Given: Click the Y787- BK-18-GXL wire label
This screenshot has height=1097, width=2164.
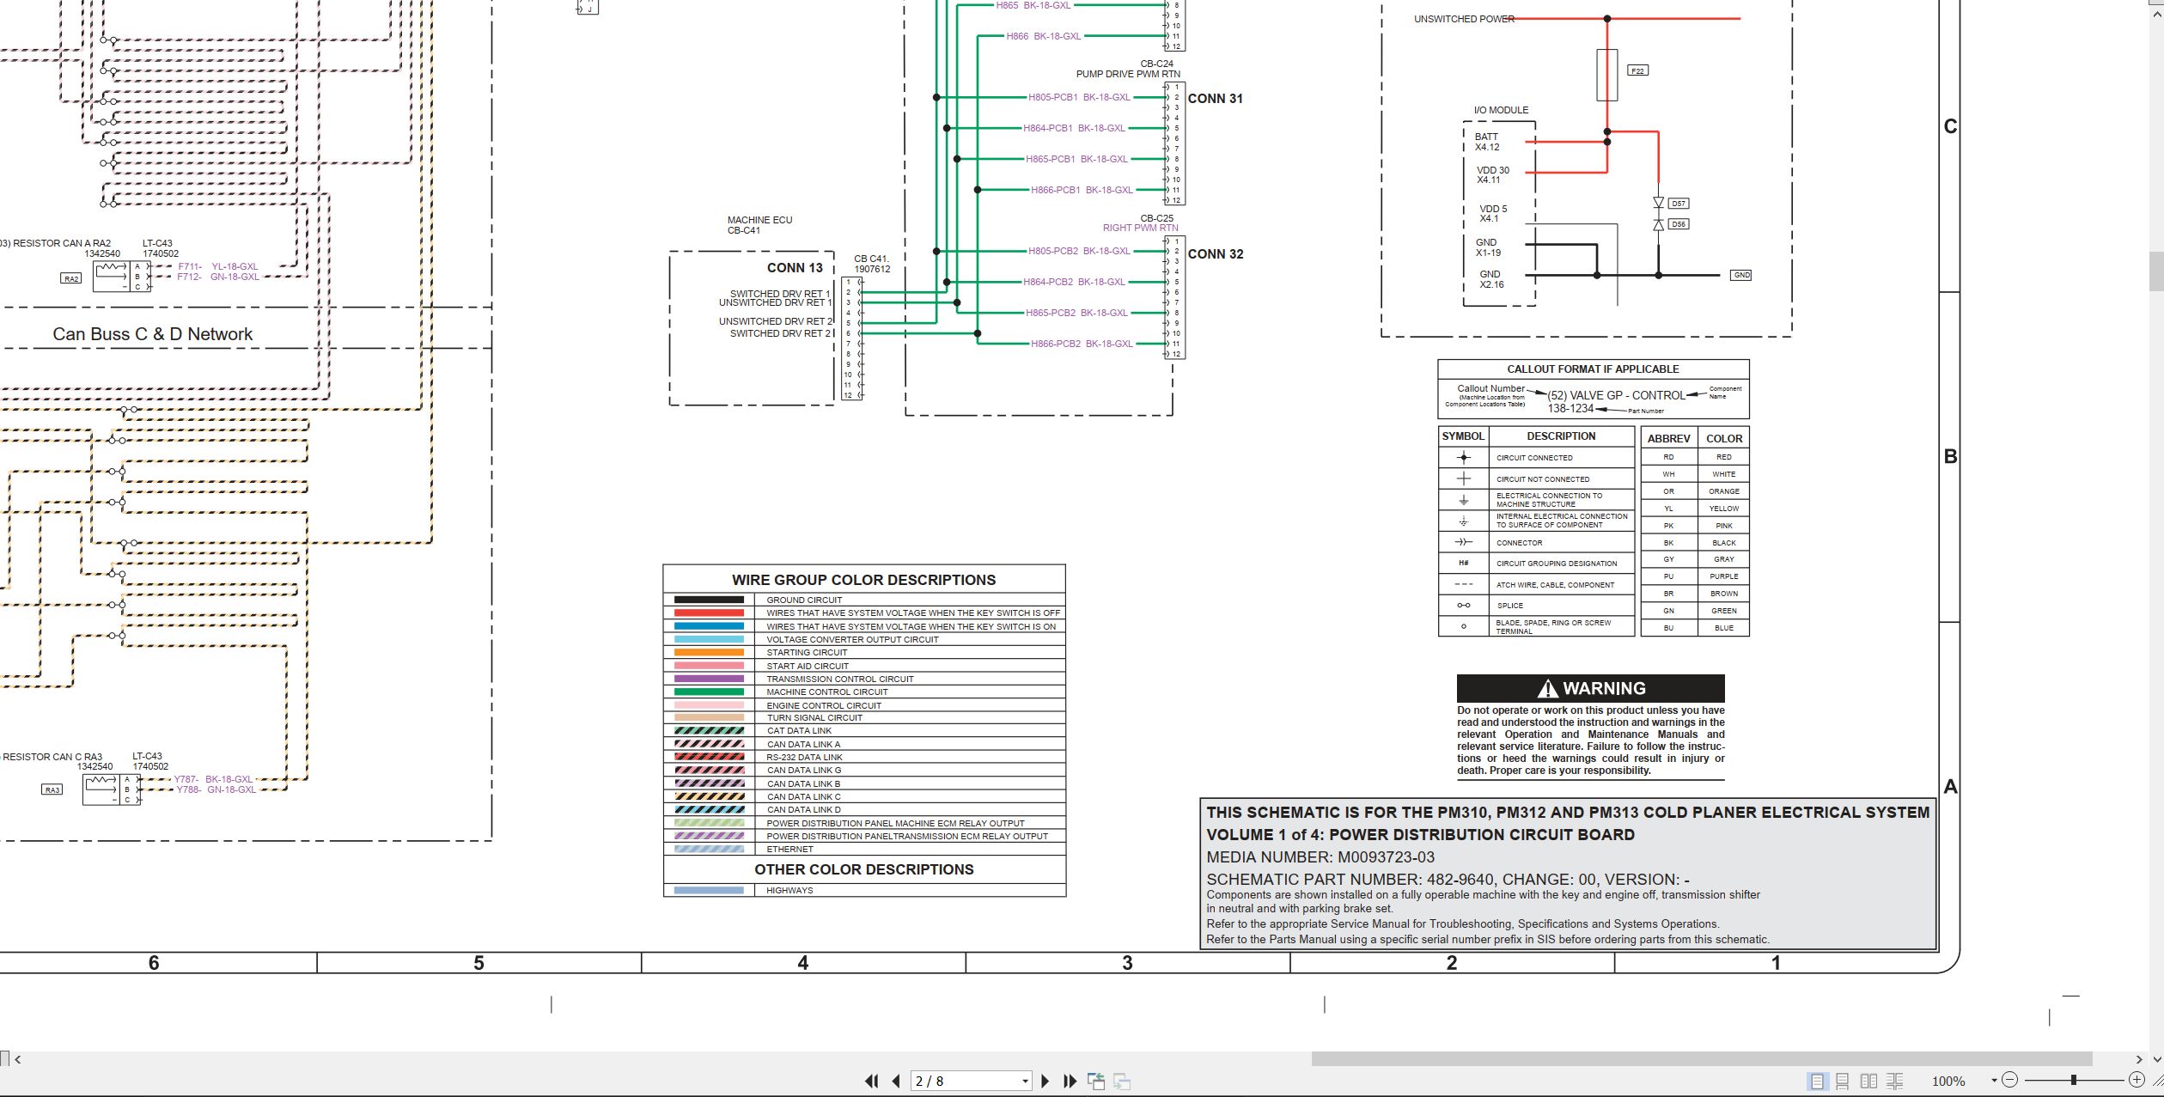Looking at the screenshot, I should point(213,779).
